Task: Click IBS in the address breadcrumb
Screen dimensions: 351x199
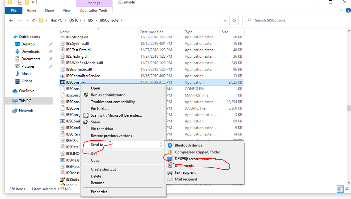Action: [x=90, y=21]
